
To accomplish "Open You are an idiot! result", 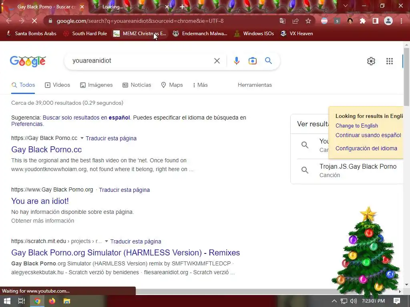I will tap(40, 201).
